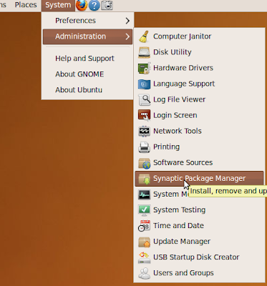Click the Network Tools icon
This screenshot has height=286, width=267.
(x=144, y=131)
